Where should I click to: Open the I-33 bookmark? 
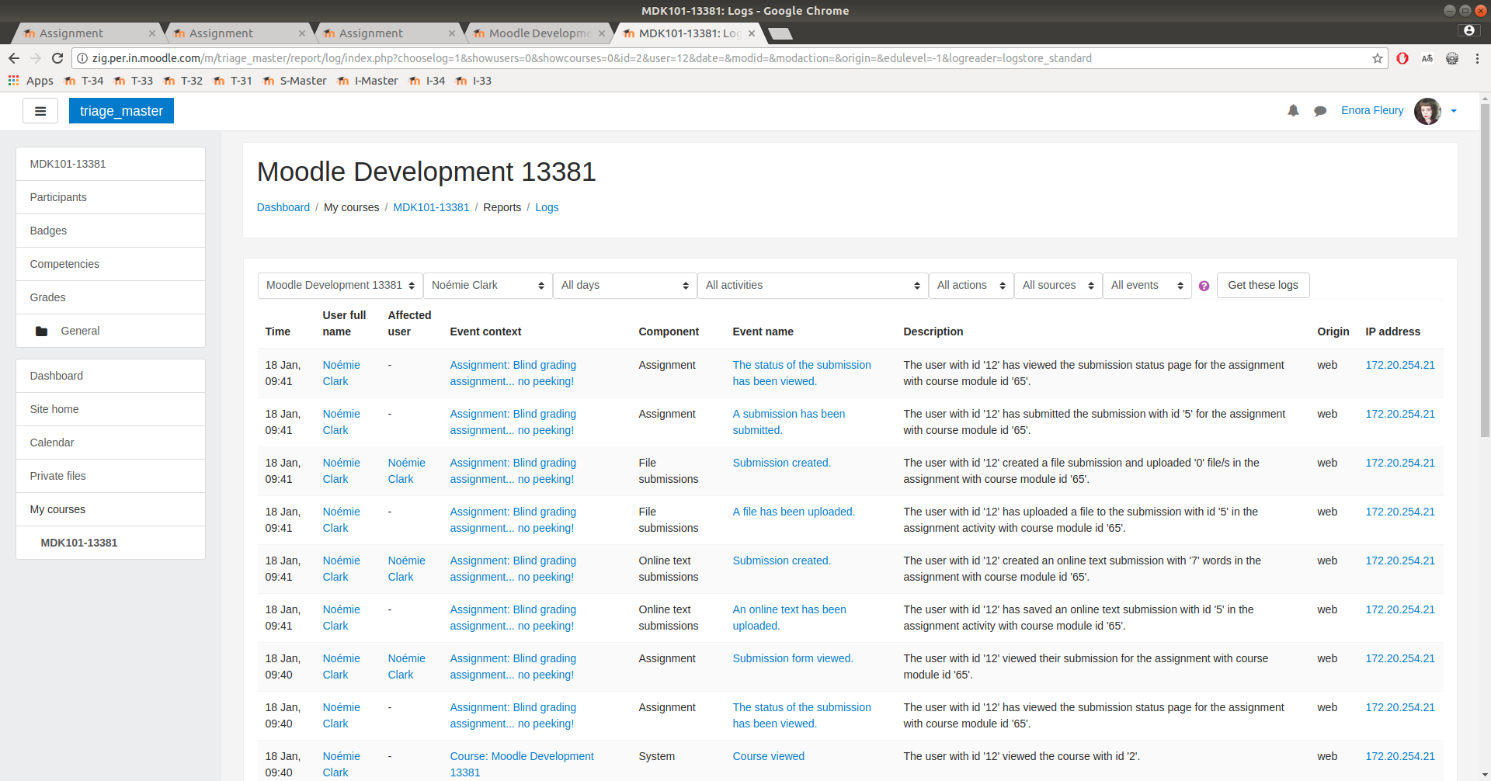click(x=474, y=81)
